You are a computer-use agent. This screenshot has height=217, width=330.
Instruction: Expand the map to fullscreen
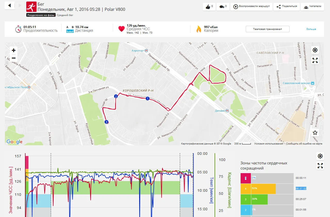pyautogui.click(x=315, y=60)
